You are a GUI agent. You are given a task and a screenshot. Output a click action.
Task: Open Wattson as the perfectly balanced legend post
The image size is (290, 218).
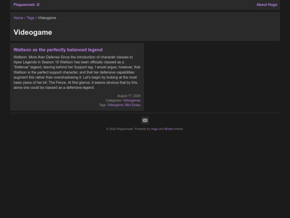(x=58, y=50)
